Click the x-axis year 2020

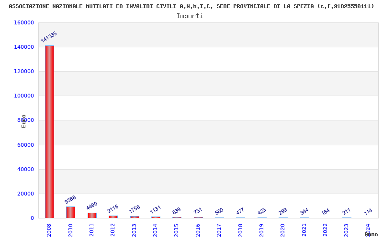click(283, 230)
